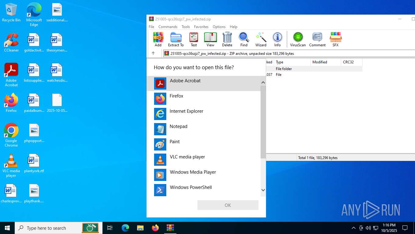Open the Options menu

[219, 27]
